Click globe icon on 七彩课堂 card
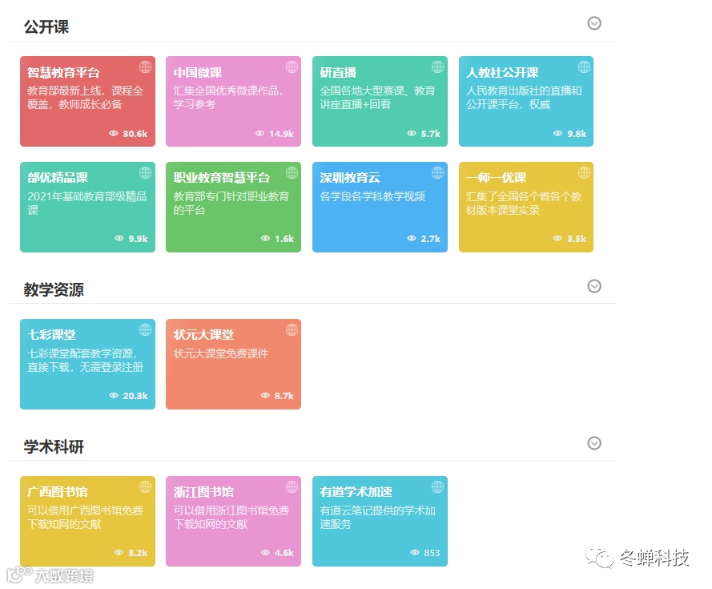Image resolution: width=712 pixels, height=589 pixels. (x=145, y=330)
